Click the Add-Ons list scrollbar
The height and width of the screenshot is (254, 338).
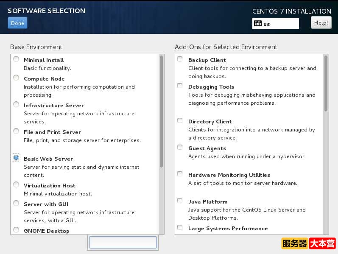click(x=326, y=83)
